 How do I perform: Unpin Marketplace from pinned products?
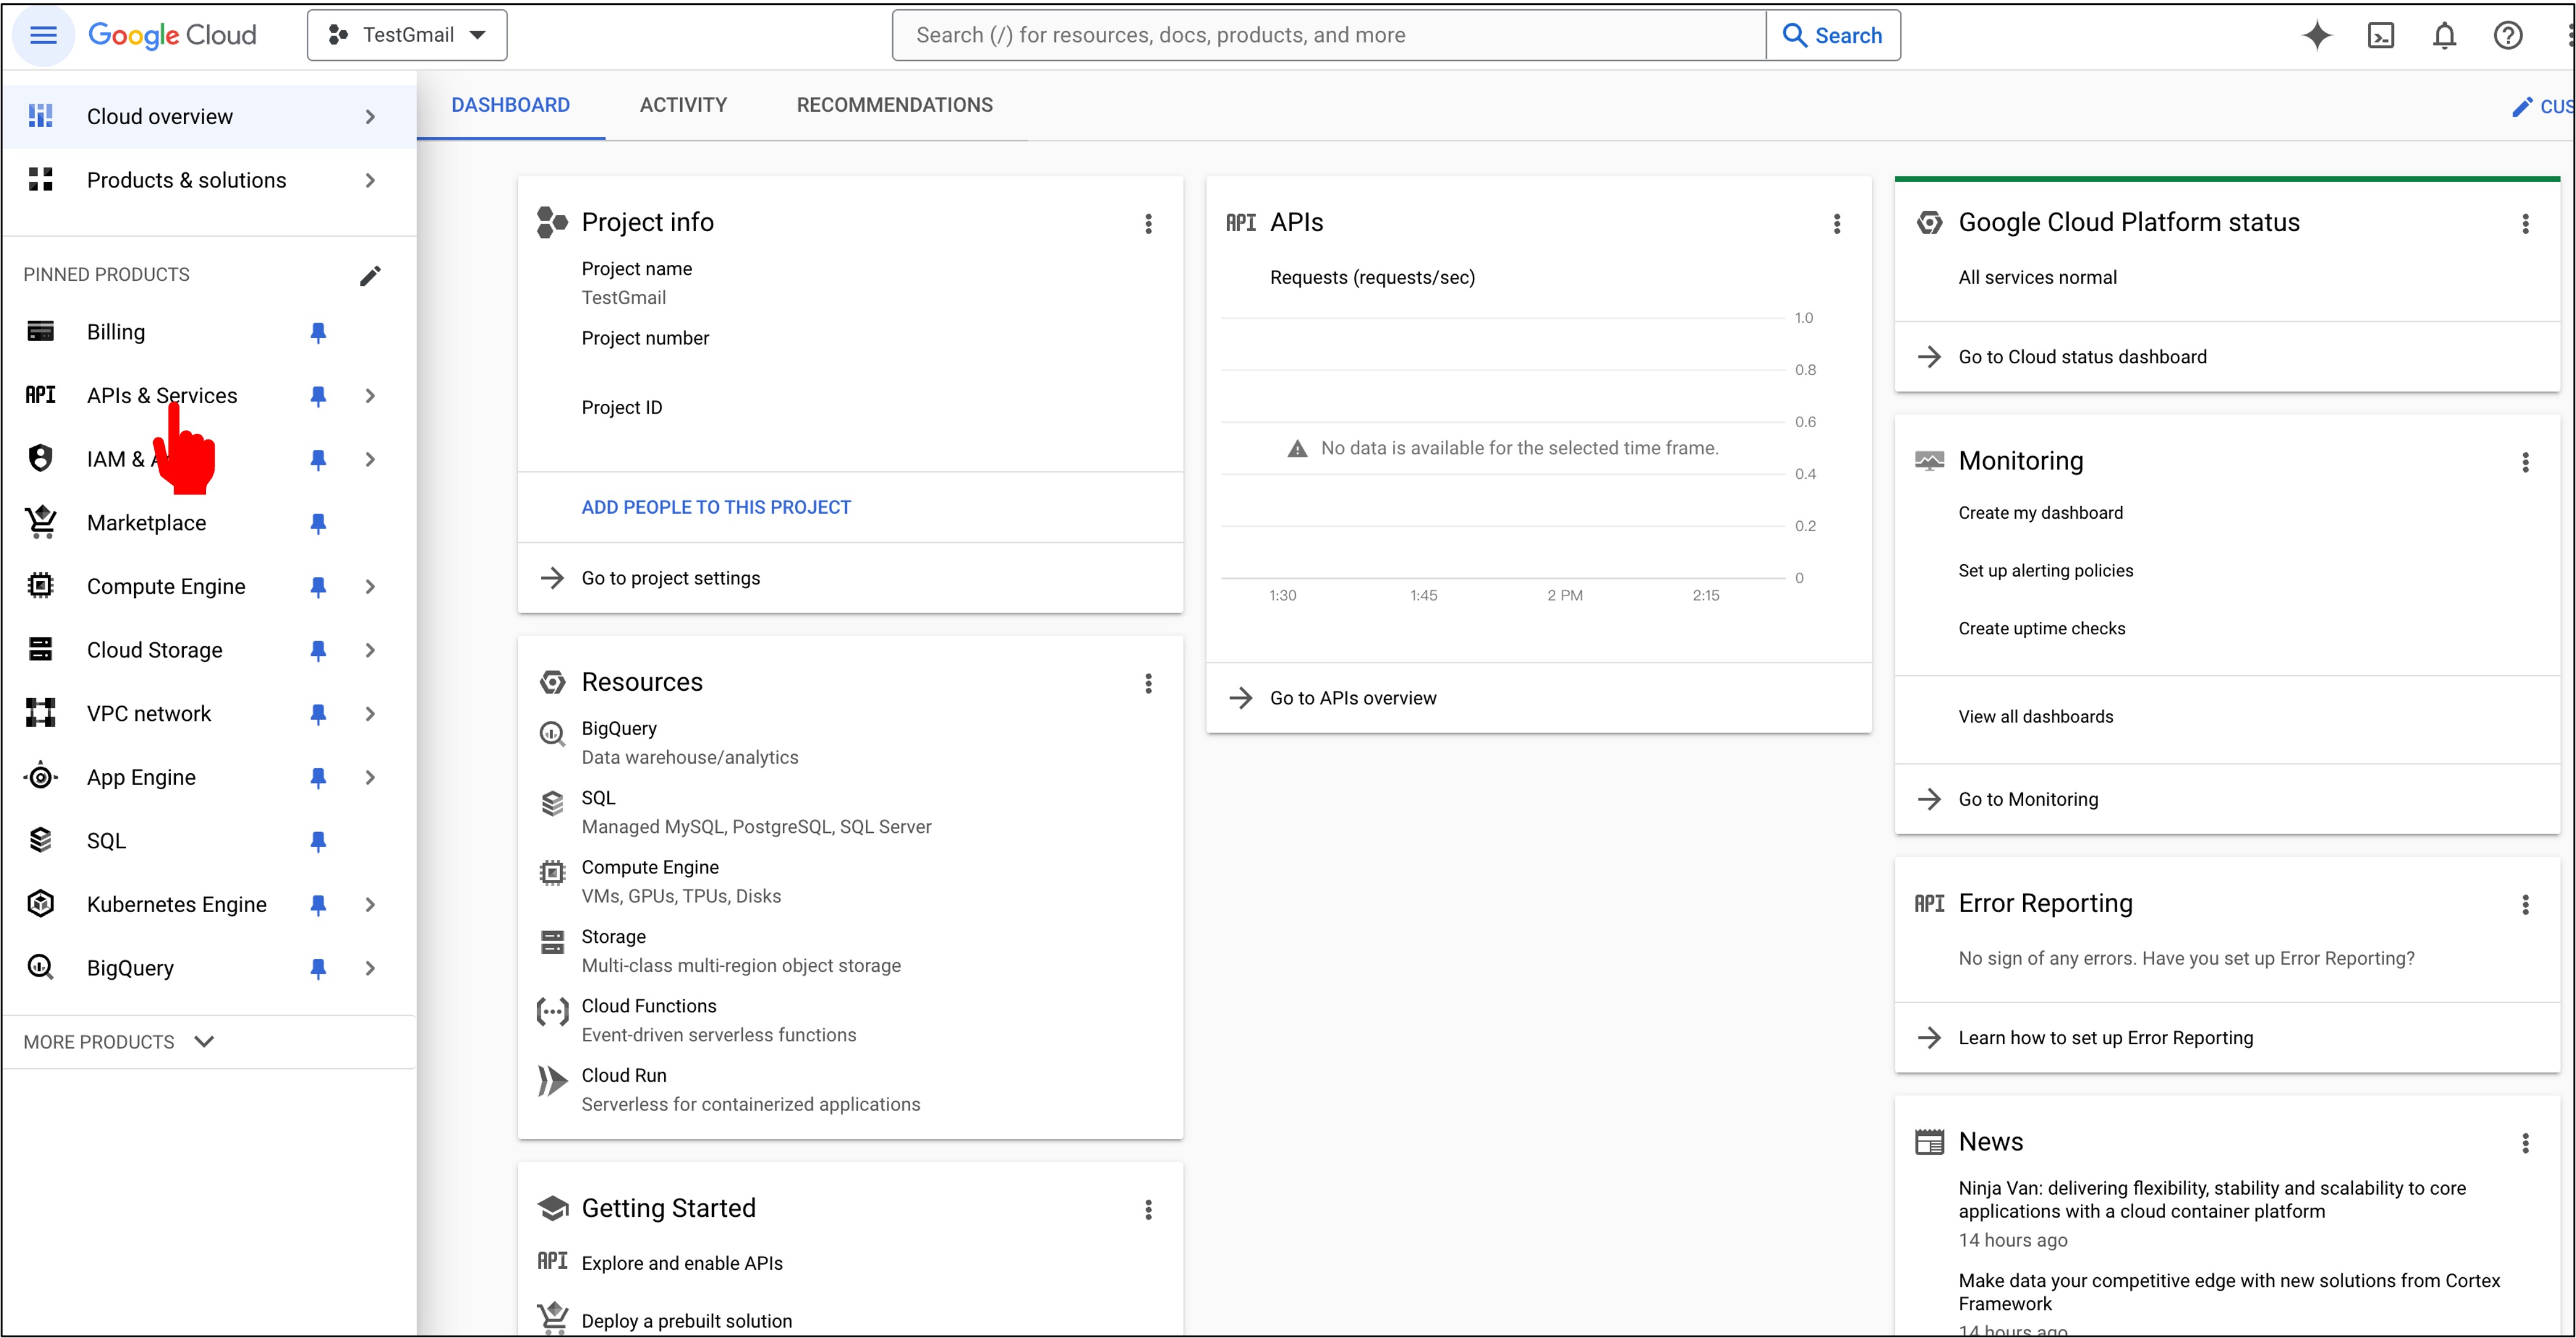318,524
